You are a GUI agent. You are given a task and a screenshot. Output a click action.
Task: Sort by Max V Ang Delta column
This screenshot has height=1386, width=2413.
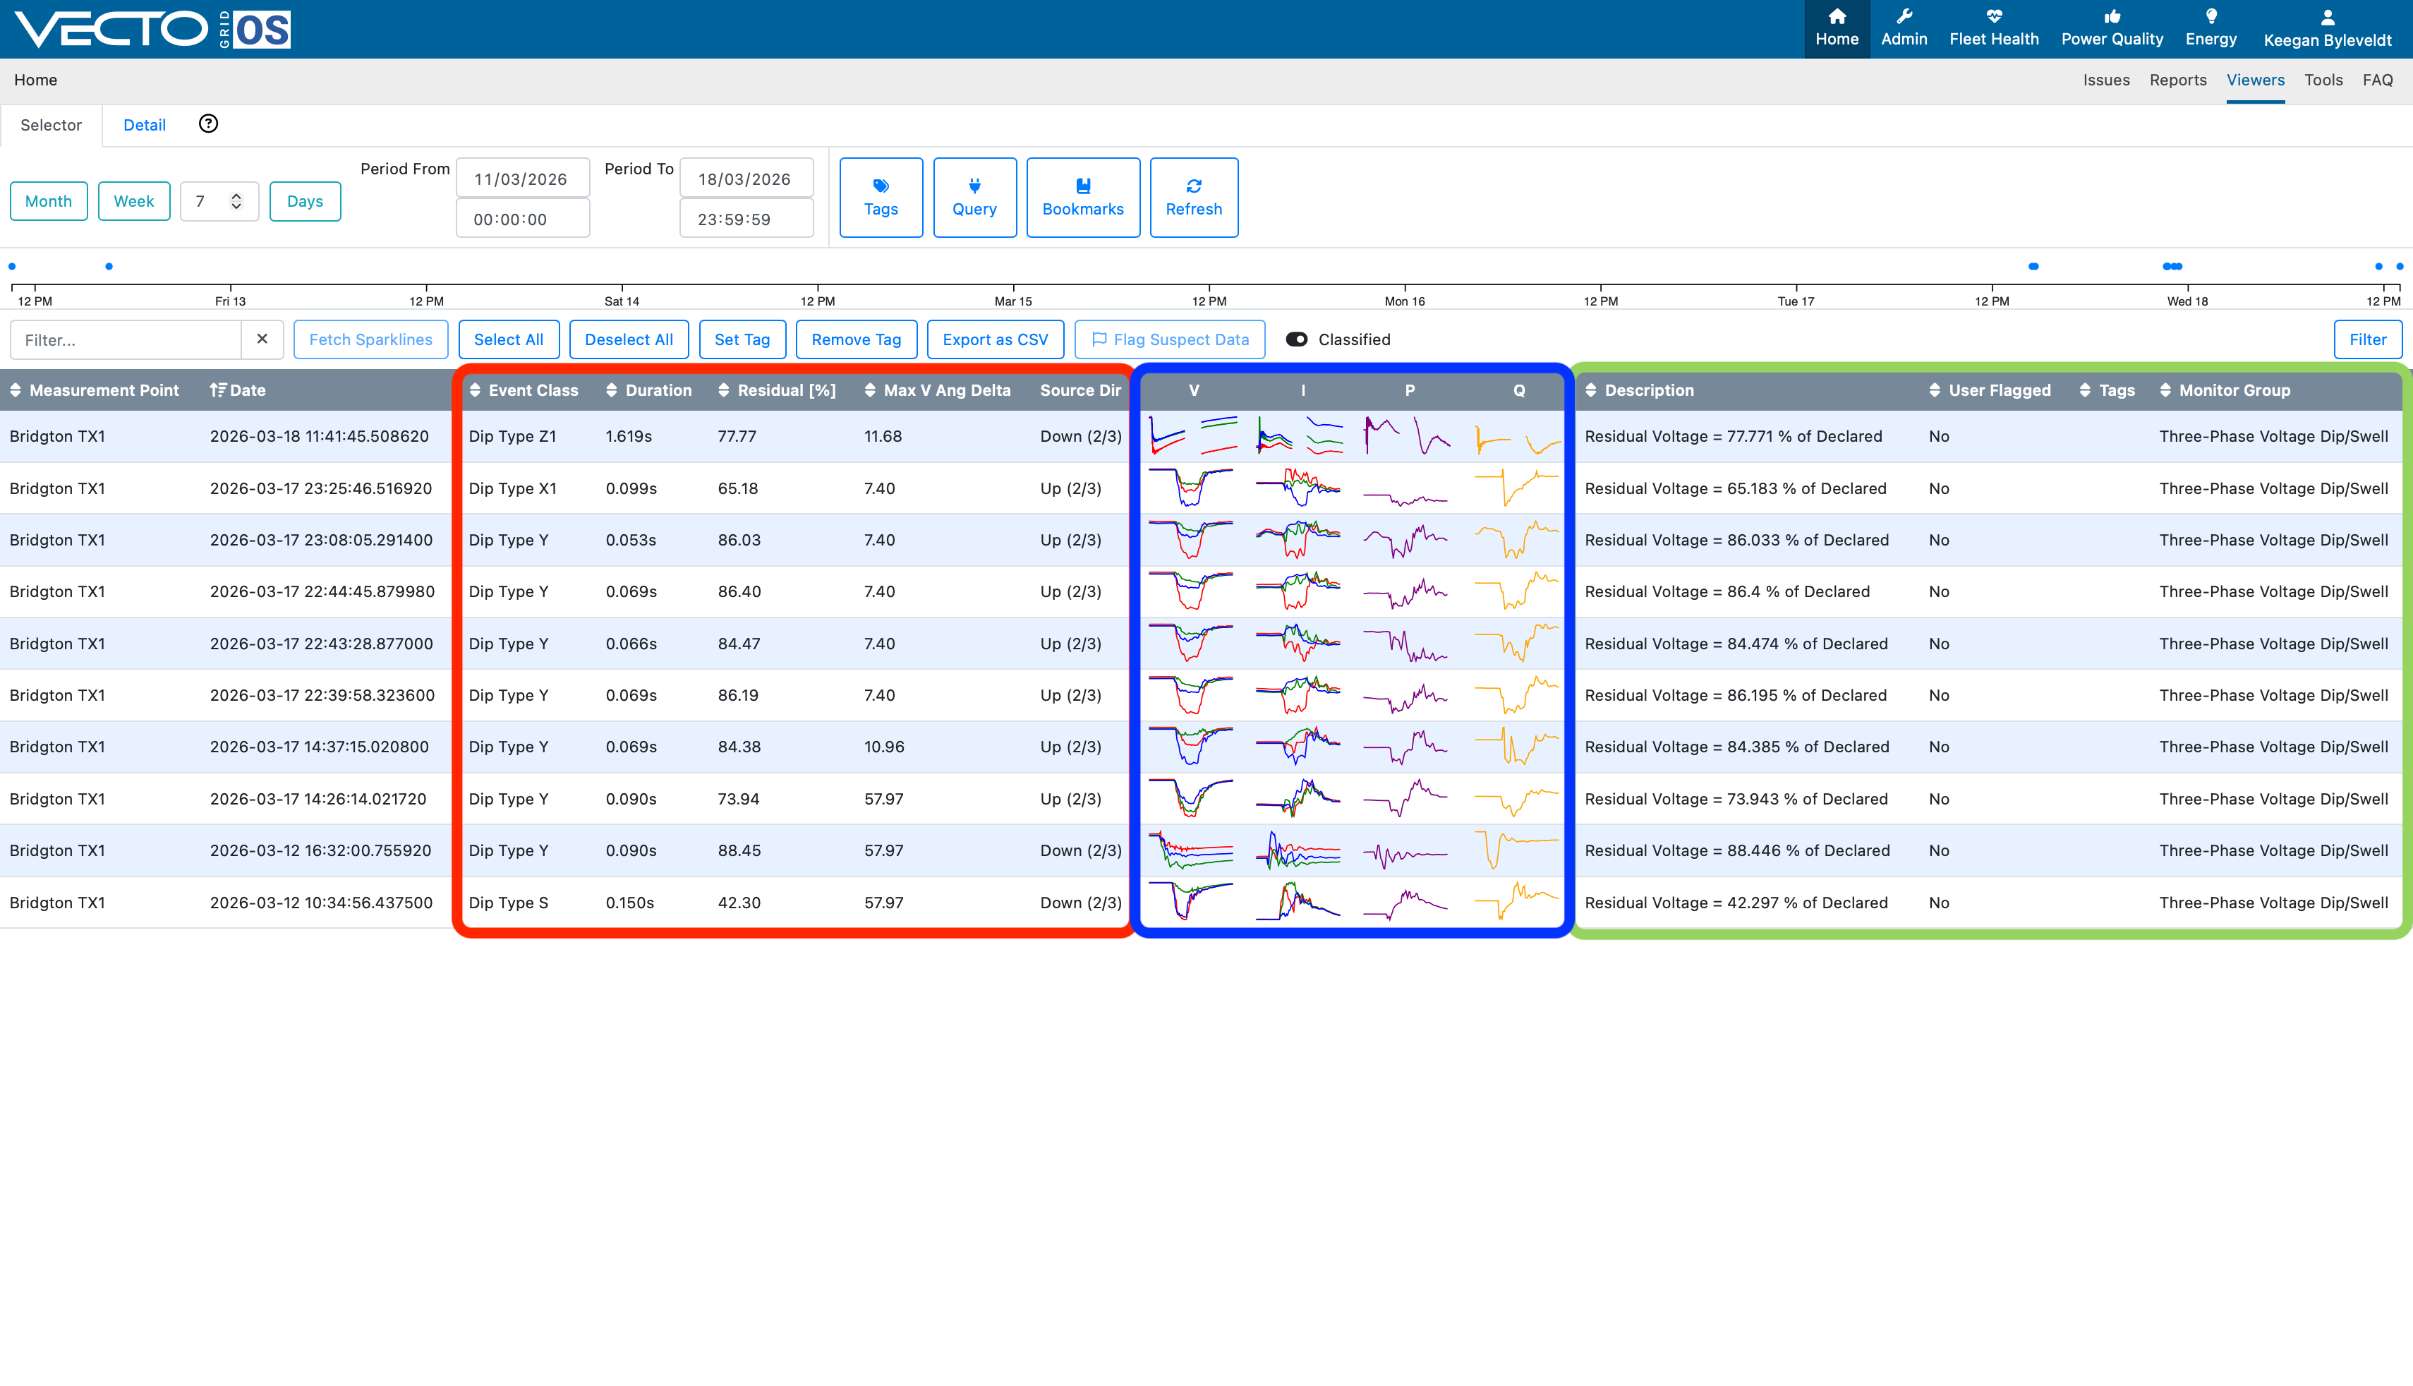[937, 390]
